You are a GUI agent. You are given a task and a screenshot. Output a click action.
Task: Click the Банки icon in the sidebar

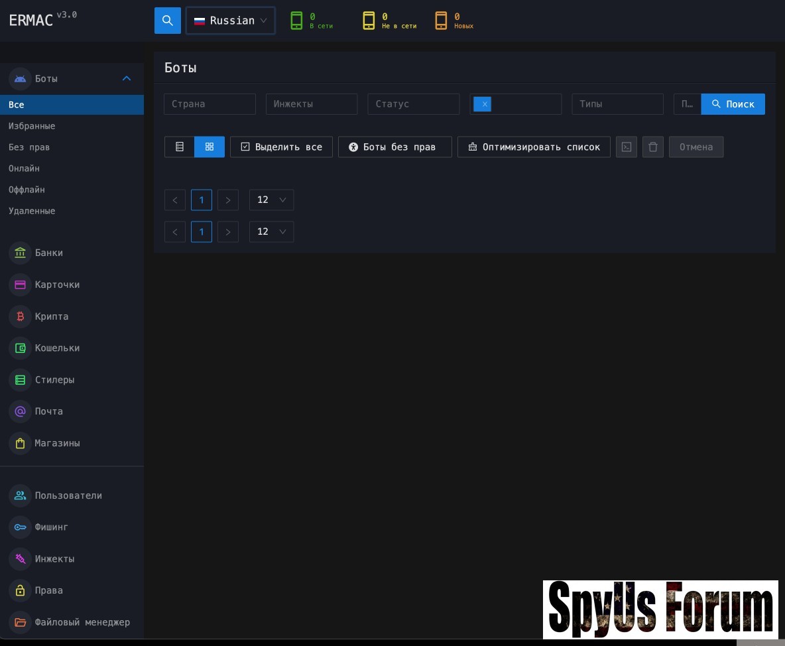pyautogui.click(x=21, y=253)
